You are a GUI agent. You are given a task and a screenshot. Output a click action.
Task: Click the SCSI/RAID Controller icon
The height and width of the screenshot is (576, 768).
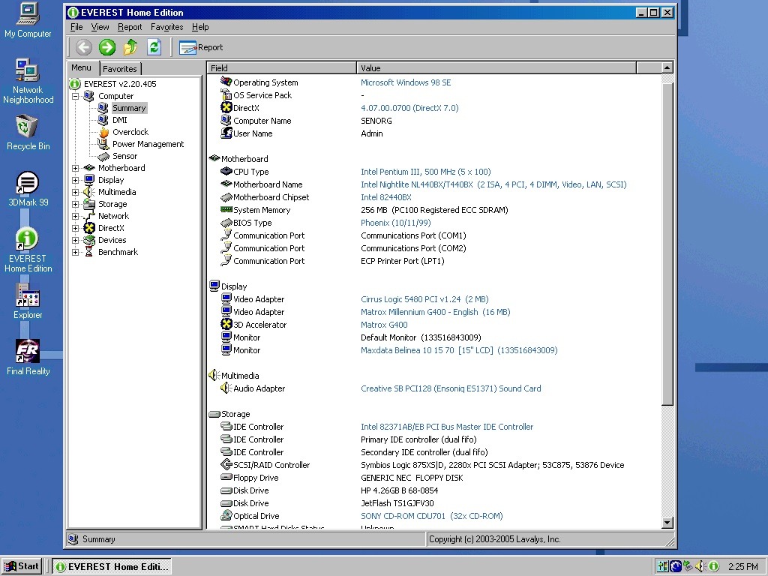[226, 464]
